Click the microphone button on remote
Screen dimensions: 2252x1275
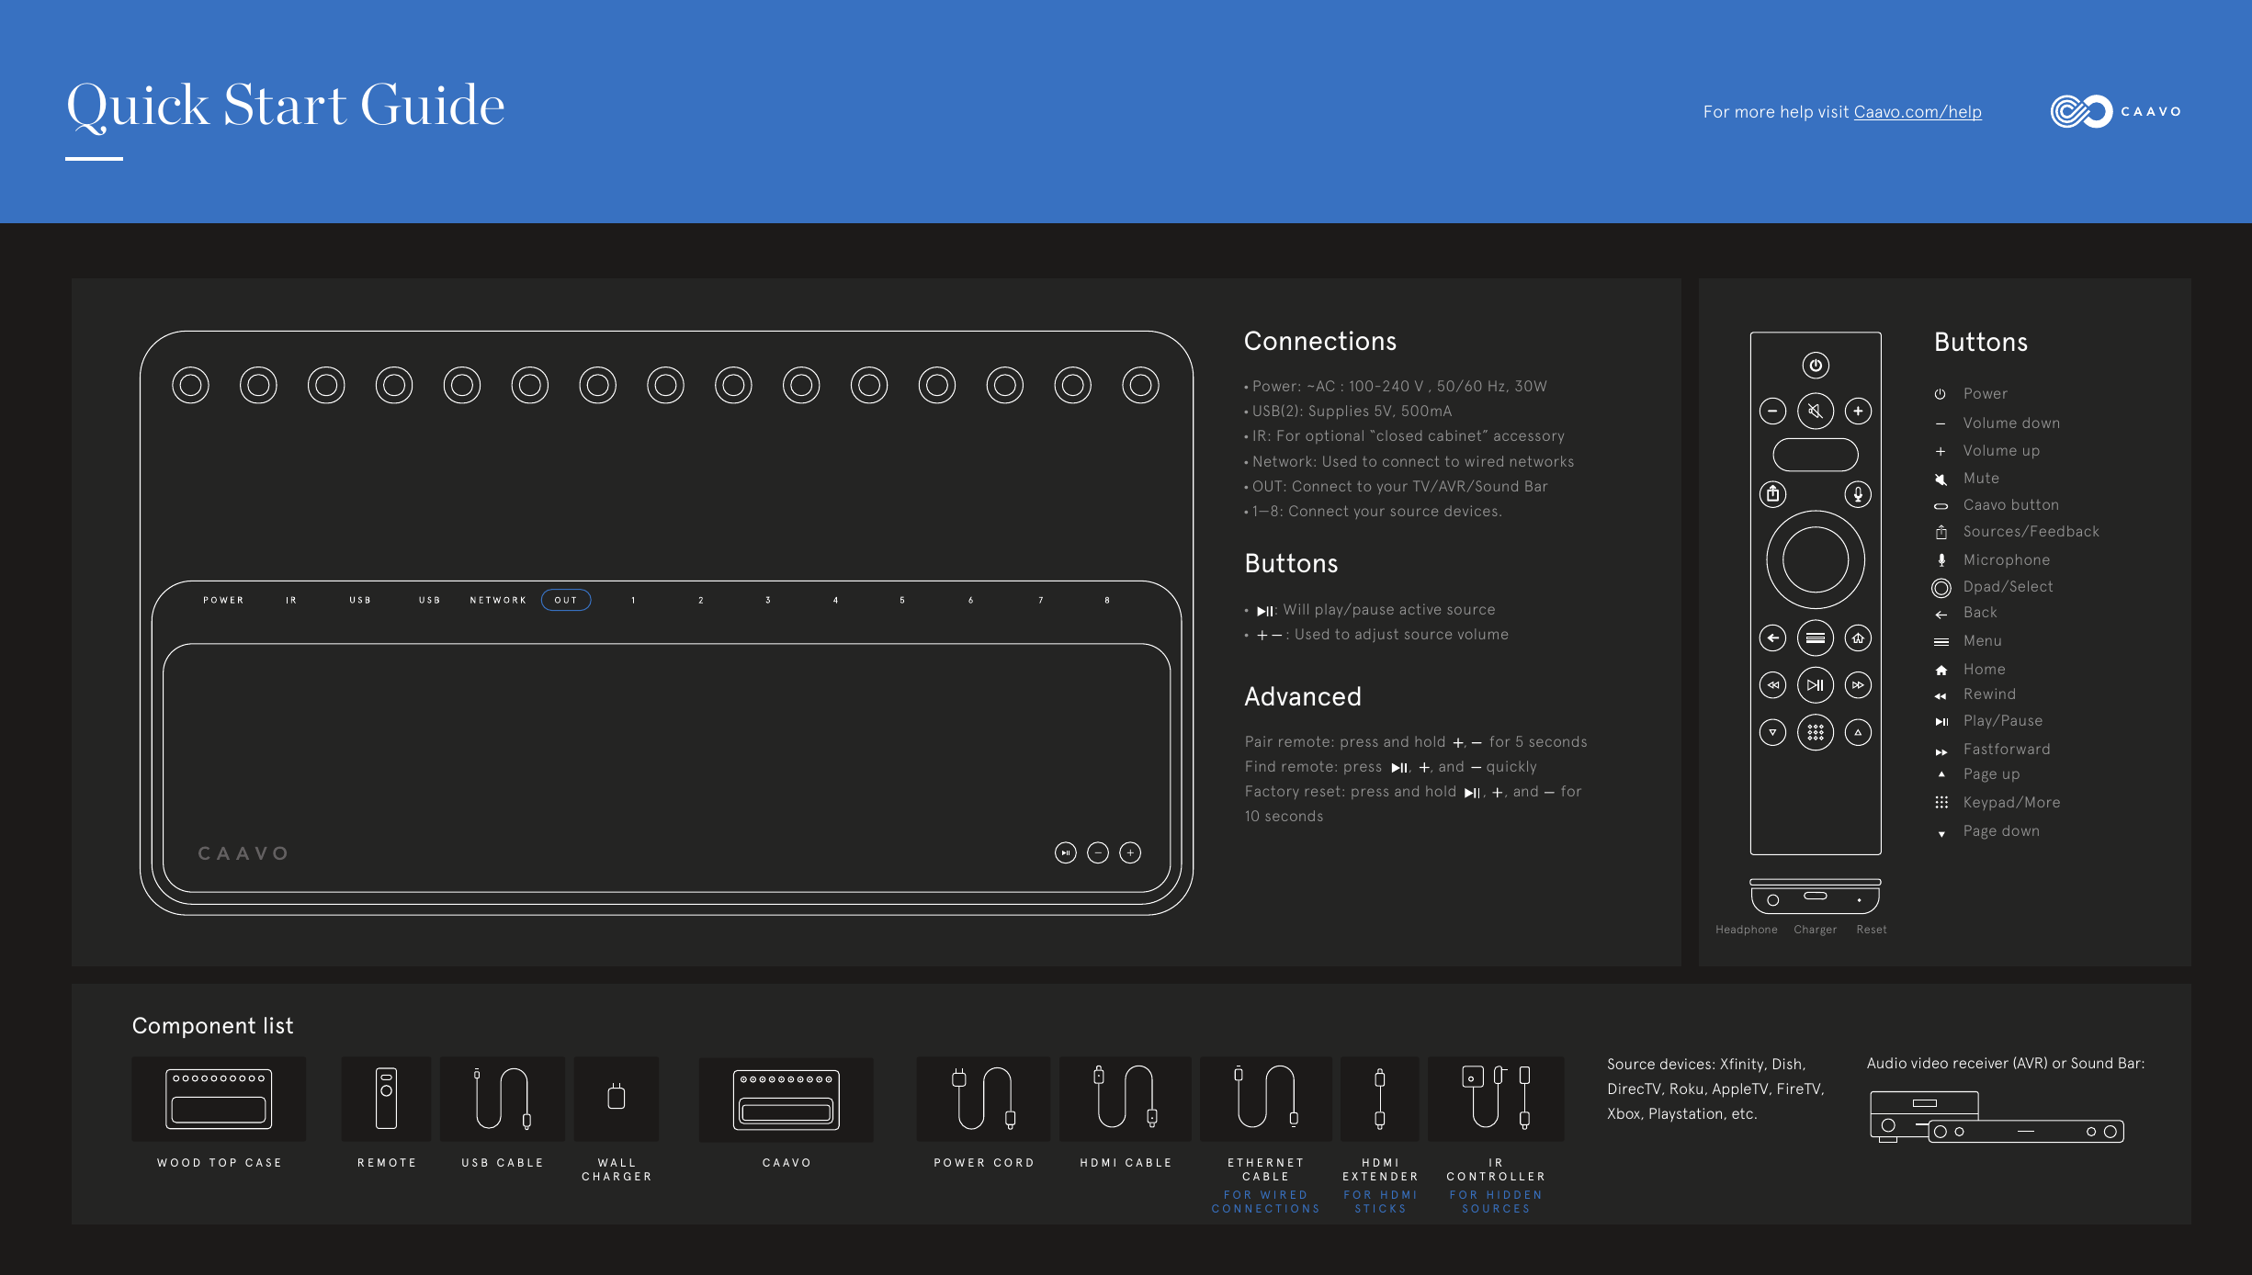coord(1858,494)
